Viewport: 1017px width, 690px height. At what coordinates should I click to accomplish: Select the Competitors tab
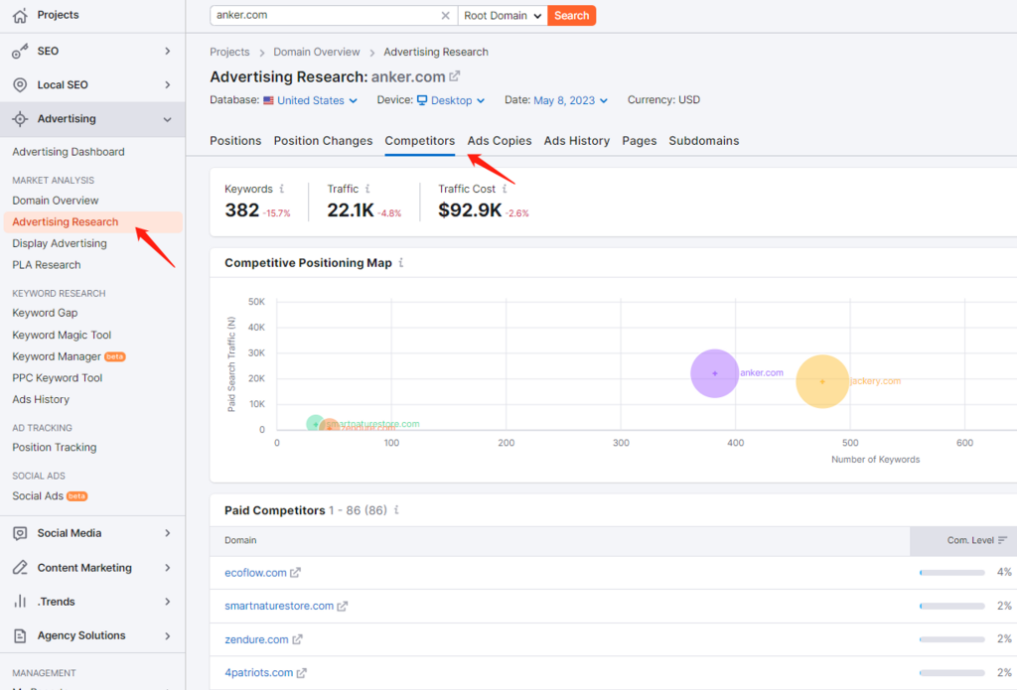point(420,141)
